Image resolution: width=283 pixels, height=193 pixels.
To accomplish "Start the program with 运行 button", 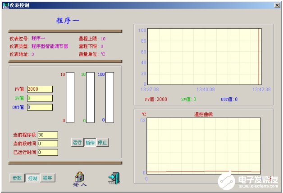I will 77,142.
